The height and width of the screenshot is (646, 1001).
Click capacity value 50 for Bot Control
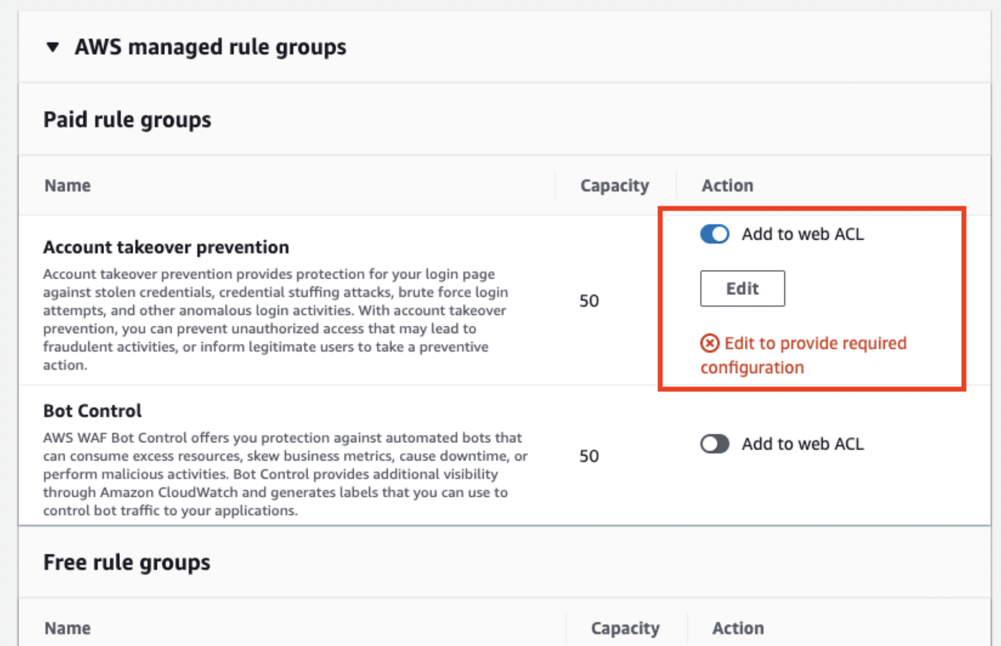[589, 456]
